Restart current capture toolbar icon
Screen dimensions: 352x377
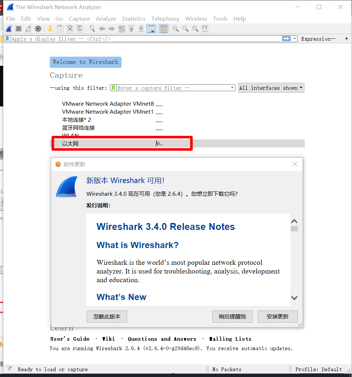[x=28, y=29]
